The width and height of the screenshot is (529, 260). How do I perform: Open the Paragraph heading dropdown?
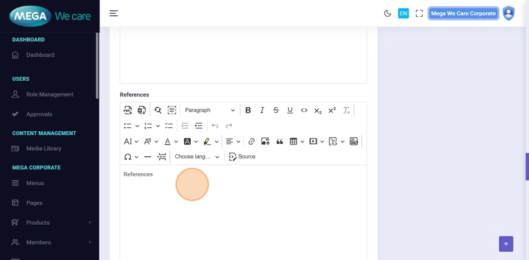coord(209,110)
